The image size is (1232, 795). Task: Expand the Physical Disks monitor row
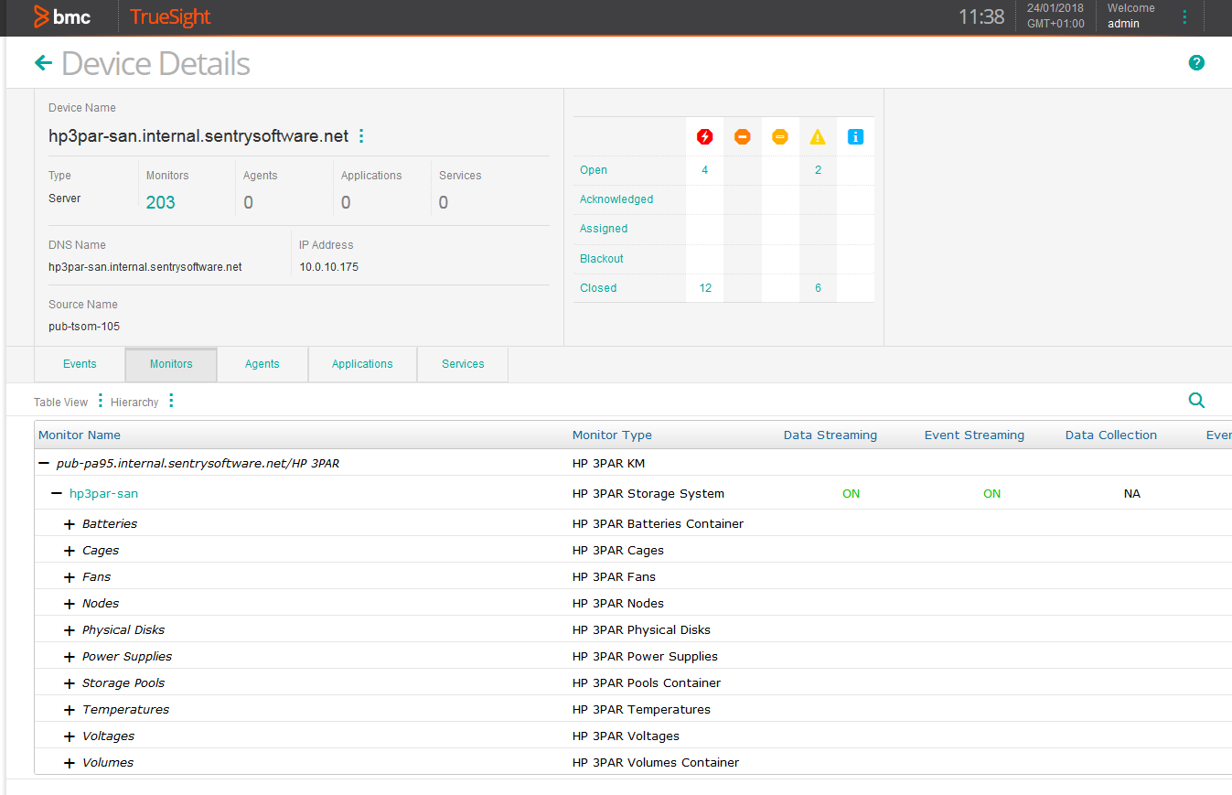pyautogui.click(x=69, y=629)
